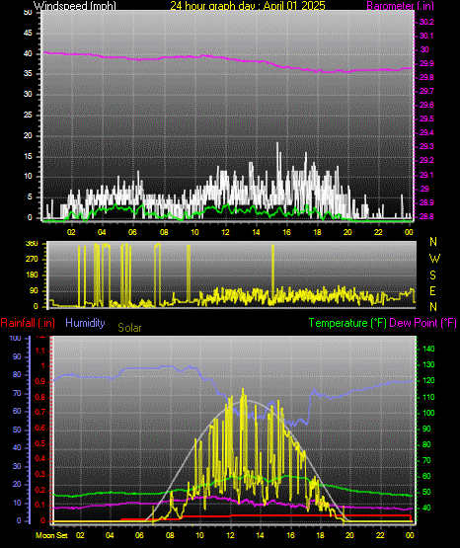
Task: Click the 30 barometer scale value
Action: click(424, 49)
